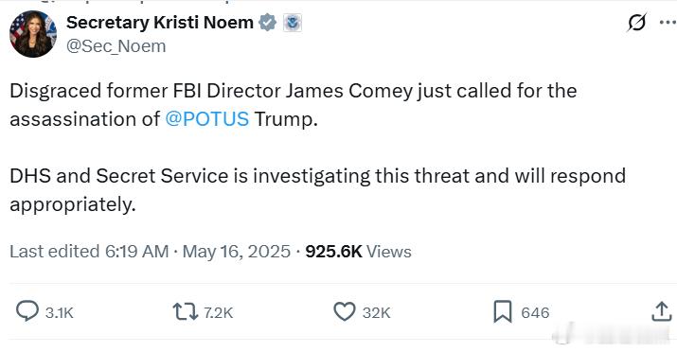Screen dimensions: 677x352
Task: Open the reply speech bubble icon
Action: click(27, 311)
